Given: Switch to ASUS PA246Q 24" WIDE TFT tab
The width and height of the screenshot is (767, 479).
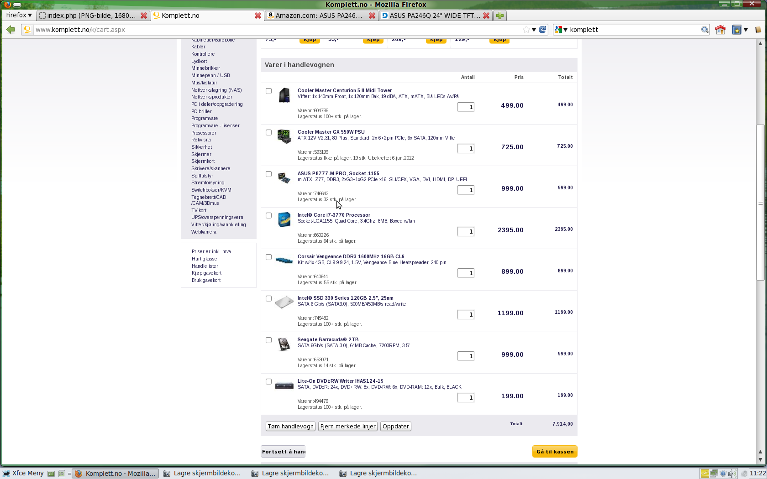Looking at the screenshot, I should [x=435, y=16].
